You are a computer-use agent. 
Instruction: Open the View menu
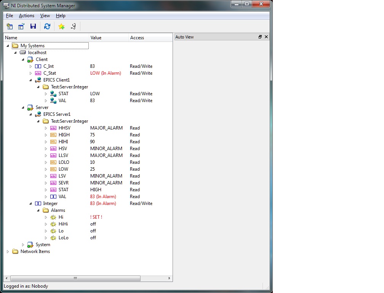point(45,16)
